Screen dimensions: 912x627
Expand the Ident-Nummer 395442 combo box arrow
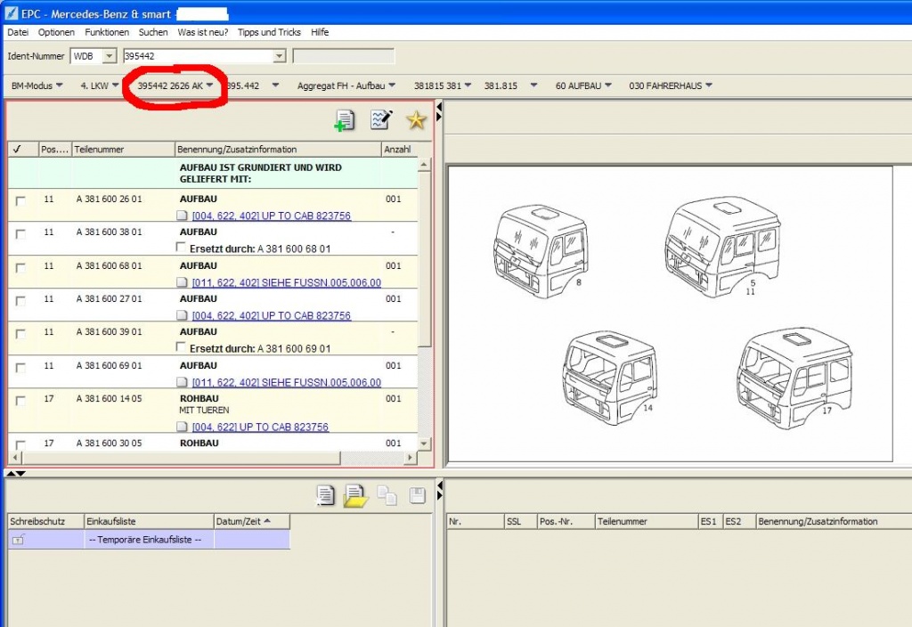[x=279, y=56]
